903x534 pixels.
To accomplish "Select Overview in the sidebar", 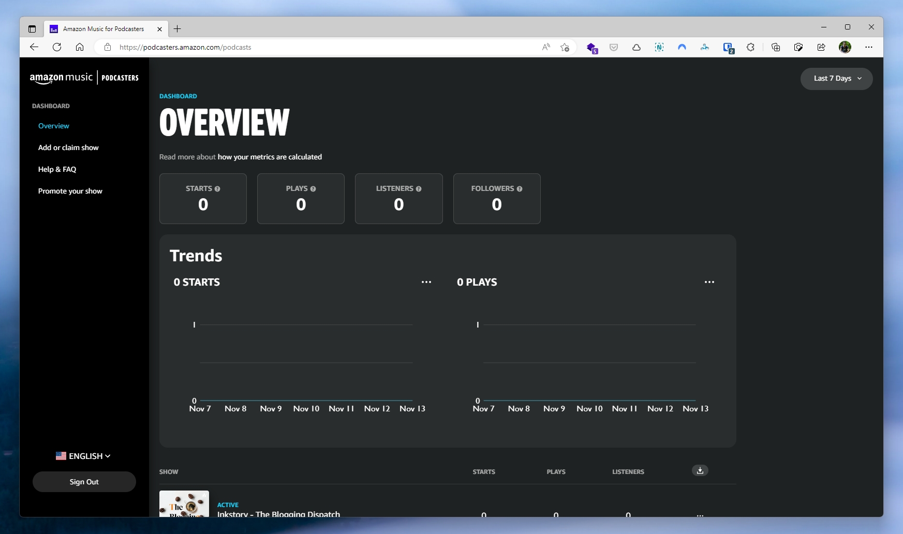I will (x=54, y=126).
